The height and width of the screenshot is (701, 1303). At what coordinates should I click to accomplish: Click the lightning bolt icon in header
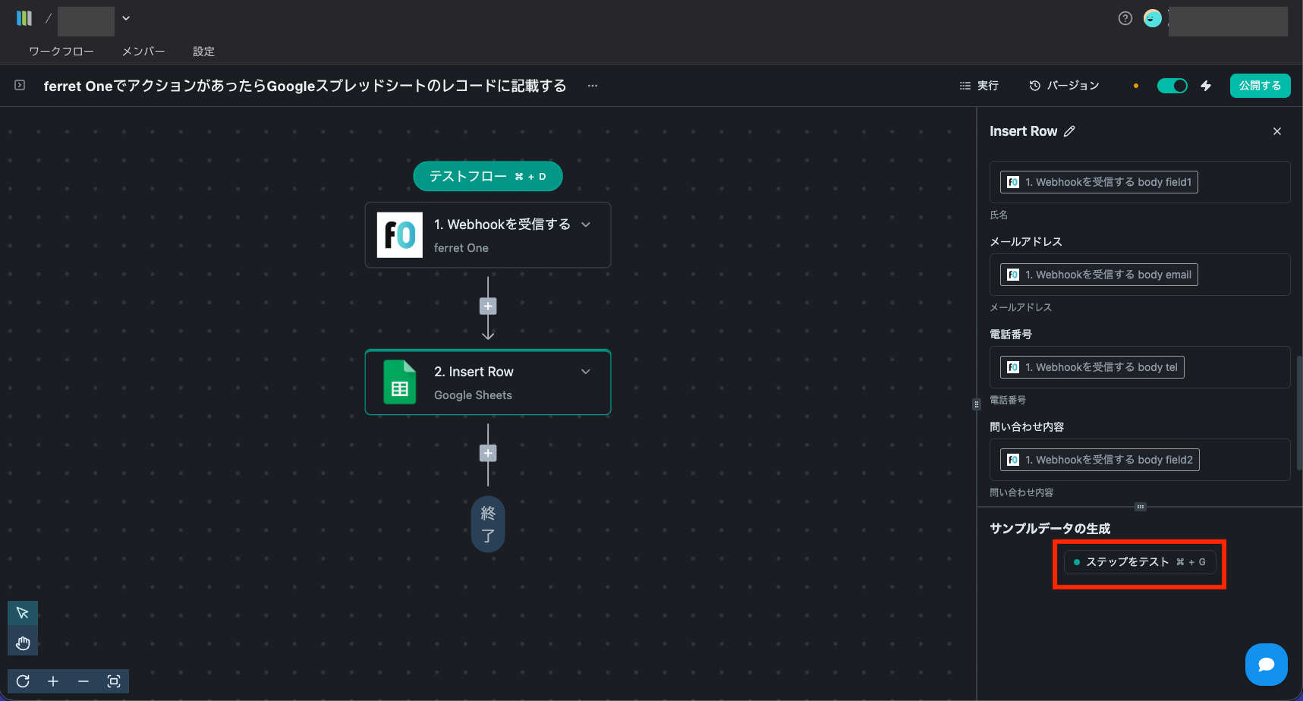(1206, 86)
